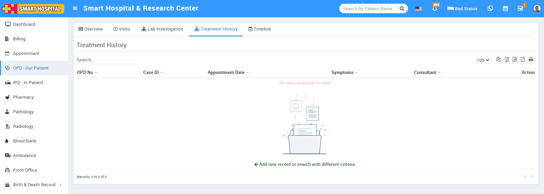Switch to the Visits tab
This screenshot has height=194, width=544.
point(122,29)
